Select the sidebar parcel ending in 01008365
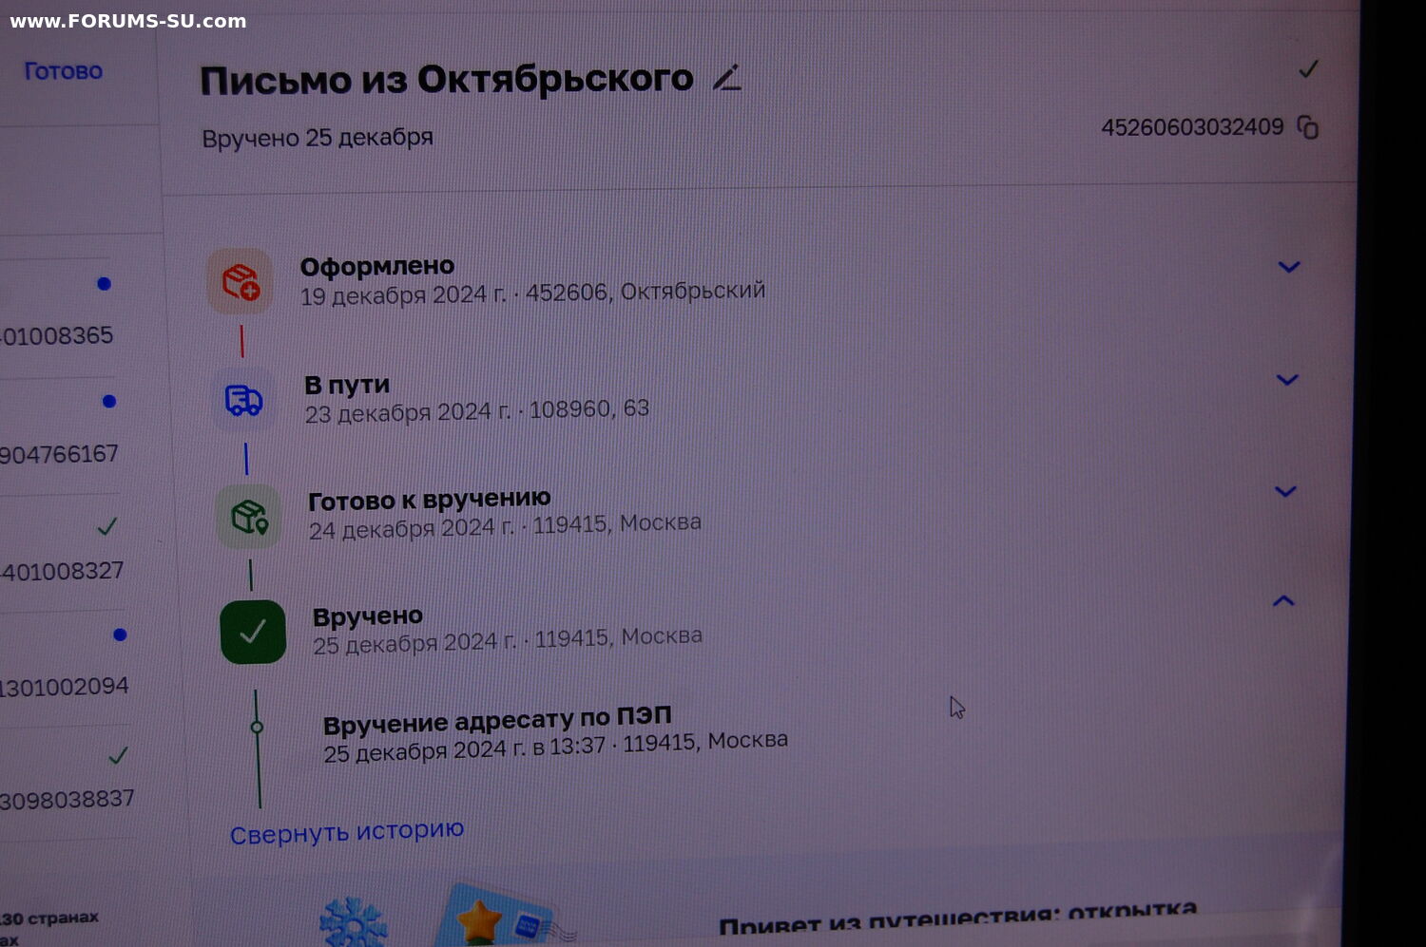The height and width of the screenshot is (947, 1426). [x=57, y=335]
